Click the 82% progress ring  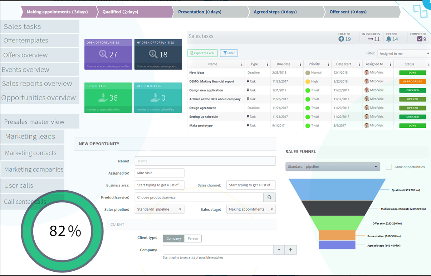(x=63, y=231)
